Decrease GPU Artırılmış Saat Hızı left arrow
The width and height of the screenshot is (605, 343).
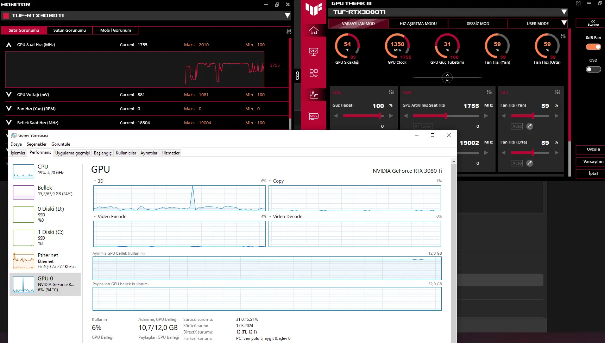(x=406, y=116)
